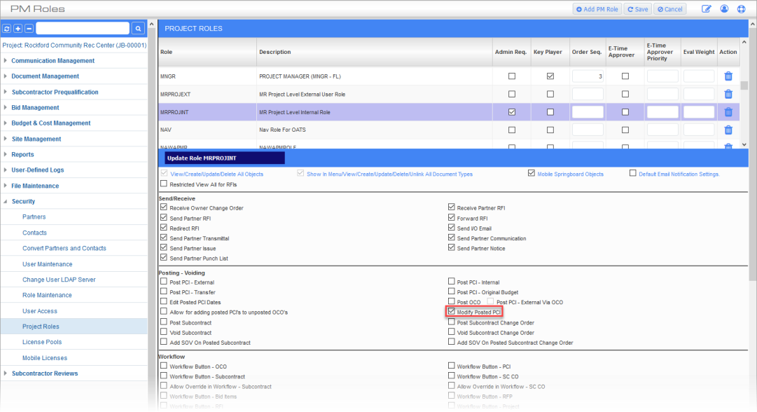Open the user account icon top right

(725, 8)
